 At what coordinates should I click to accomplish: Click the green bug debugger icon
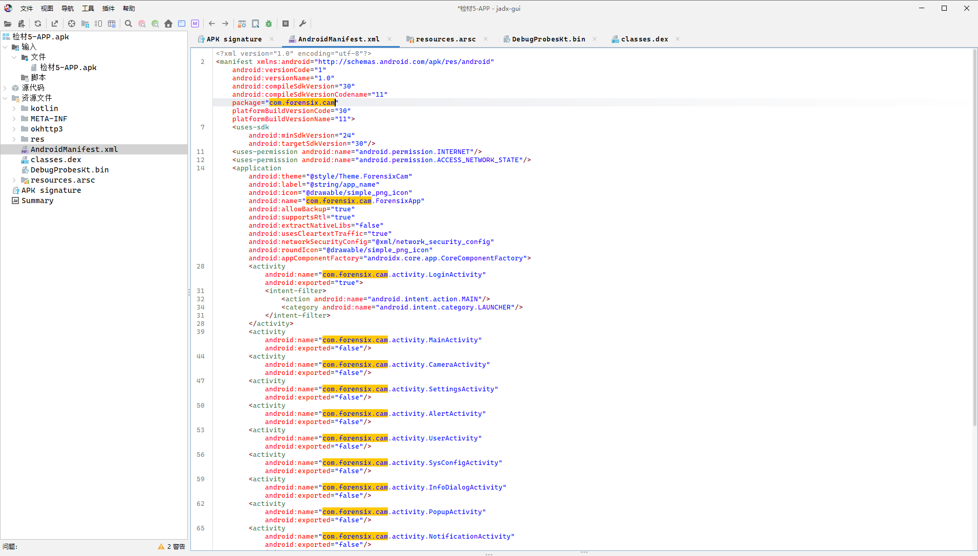269,24
